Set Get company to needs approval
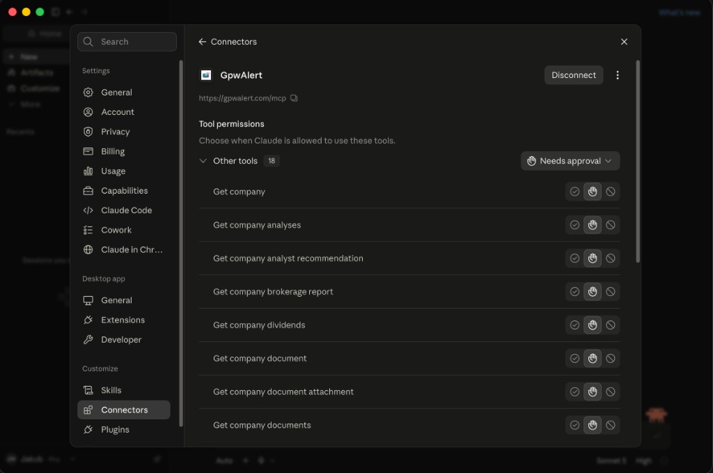Screen dimensions: 713x473 pyautogui.click(x=592, y=192)
